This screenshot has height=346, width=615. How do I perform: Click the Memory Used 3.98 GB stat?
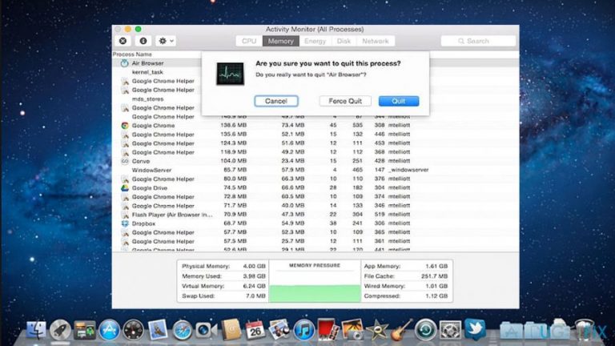(223, 276)
